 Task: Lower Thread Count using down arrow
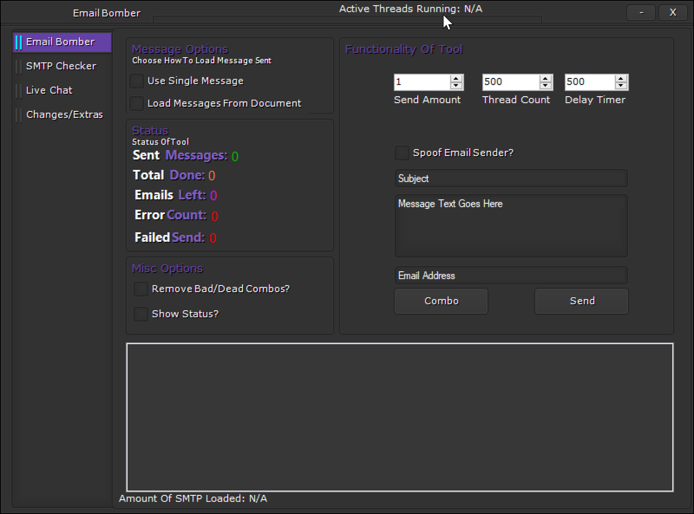tap(546, 86)
